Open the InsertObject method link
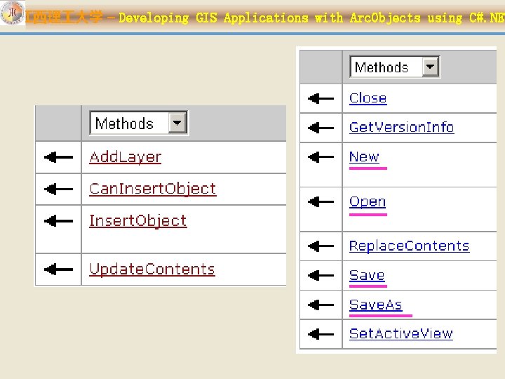 pyautogui.click(x=138, y=221)
